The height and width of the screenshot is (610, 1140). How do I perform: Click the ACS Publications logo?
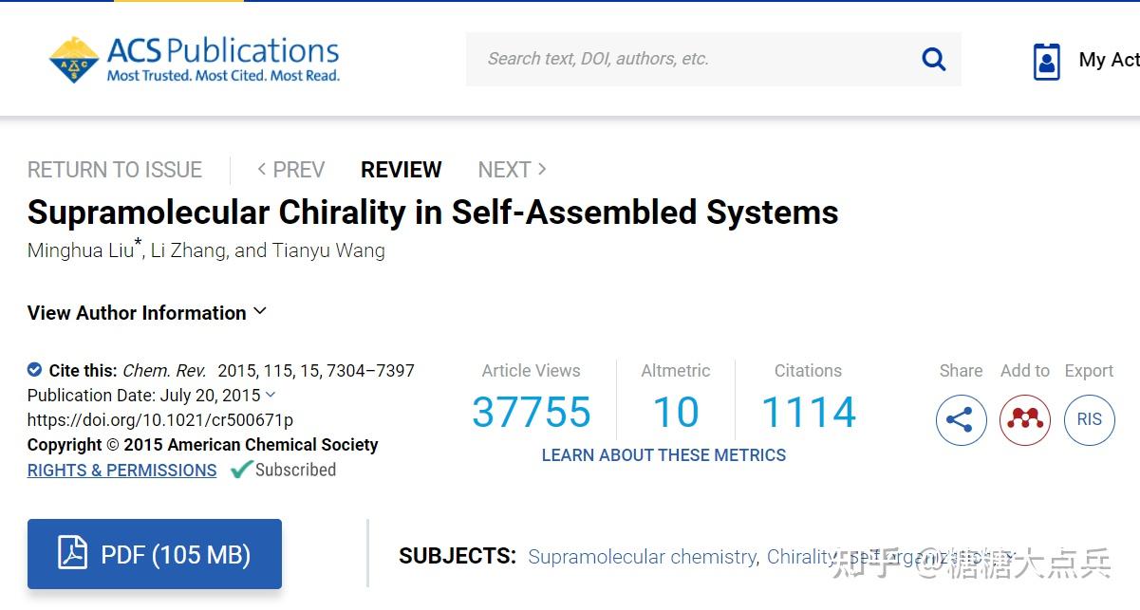click(195, 59)
